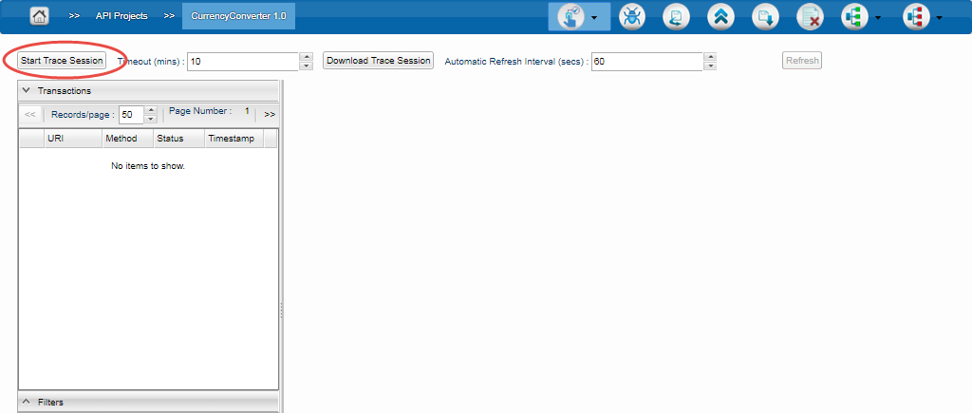This screenshot has height=413, width=972.
Task: Expand the Filters panel
Action: tap(26, 402)
